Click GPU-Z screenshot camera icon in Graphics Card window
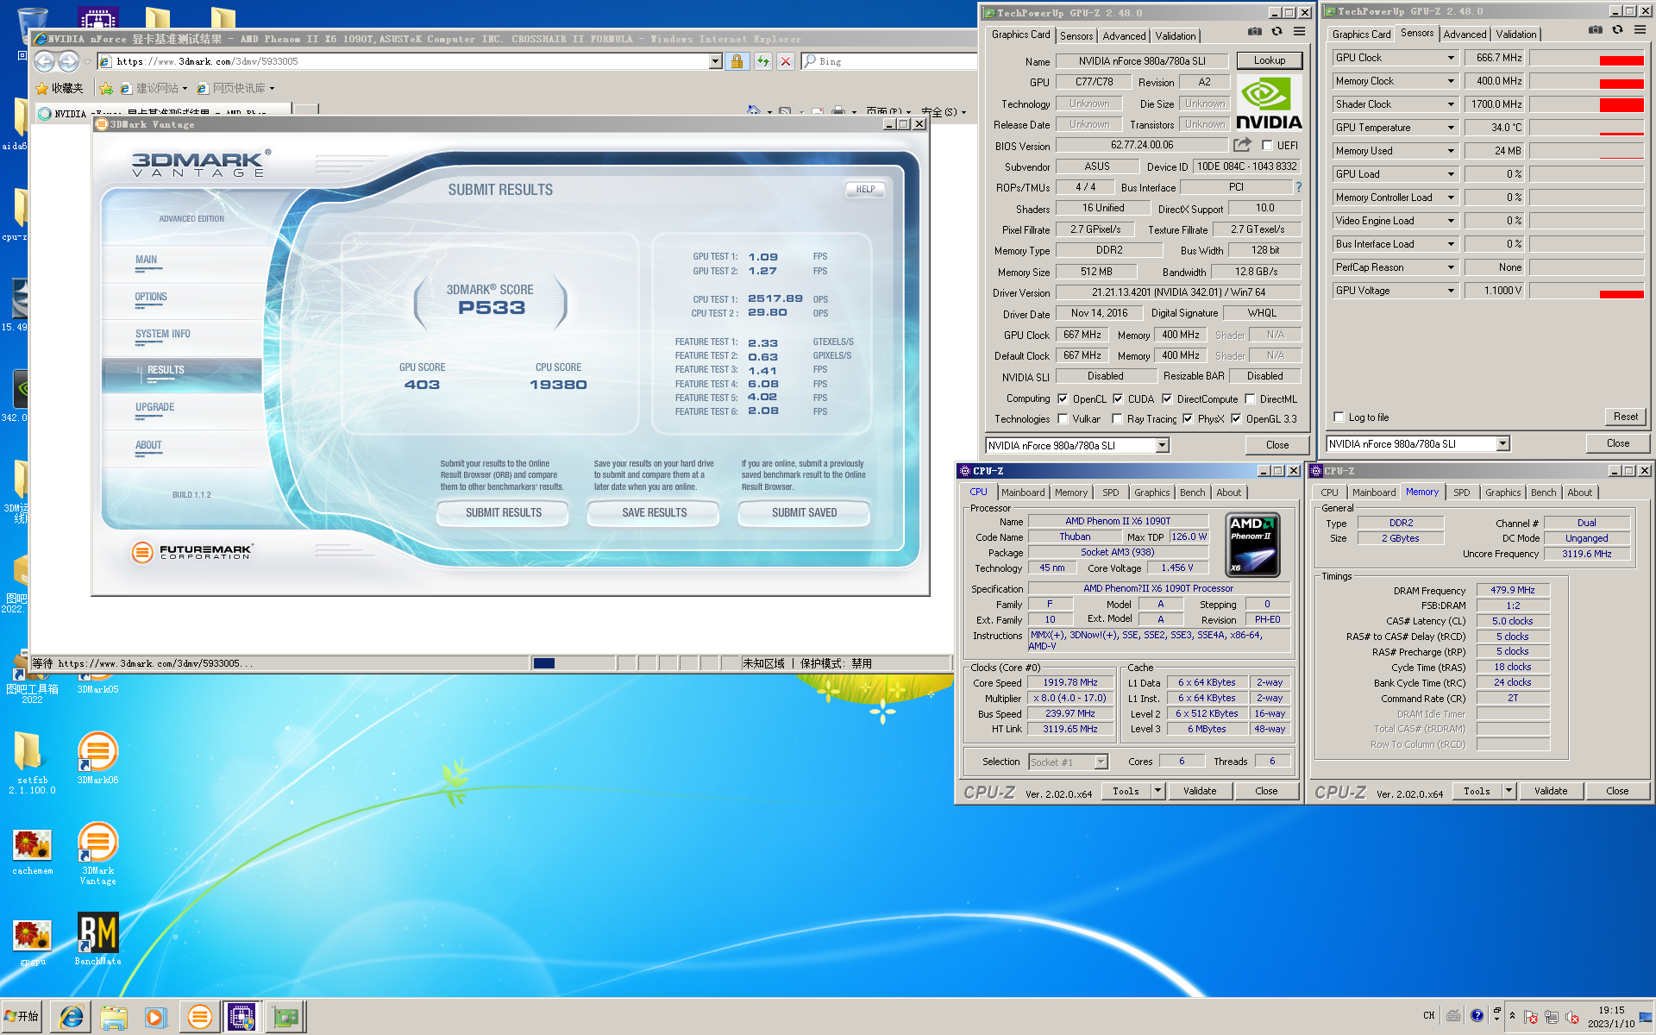 click(1254, 32)
